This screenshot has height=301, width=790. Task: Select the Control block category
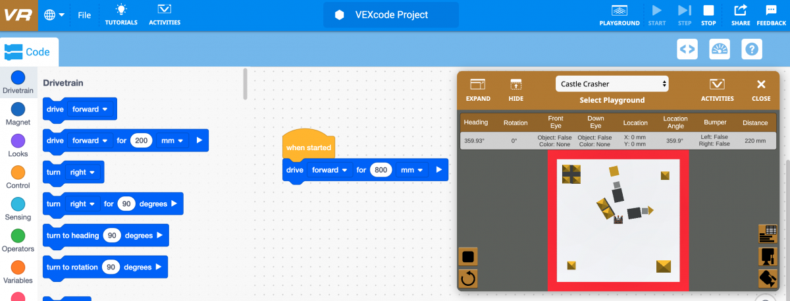click(x=18, y=177)
